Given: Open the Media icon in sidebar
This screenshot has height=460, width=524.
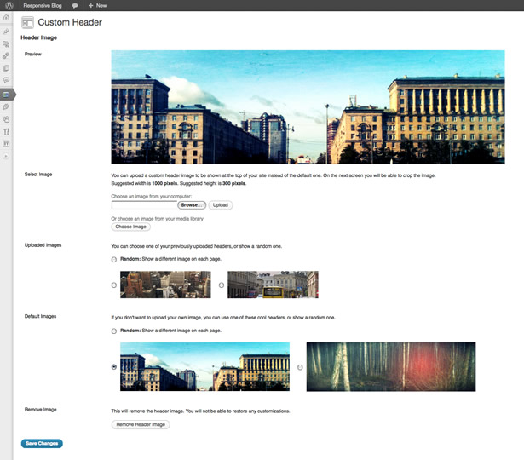Looking at the screenshot, I should [6, 43].
